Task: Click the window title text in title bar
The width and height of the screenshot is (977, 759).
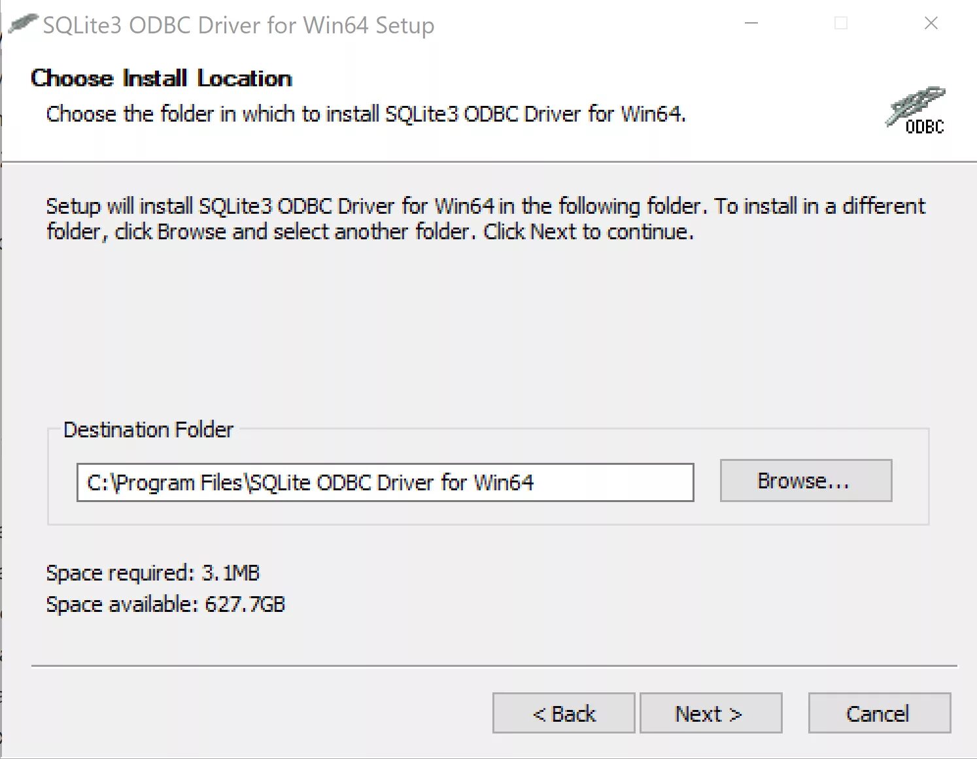Action: [x=238, y=25]
